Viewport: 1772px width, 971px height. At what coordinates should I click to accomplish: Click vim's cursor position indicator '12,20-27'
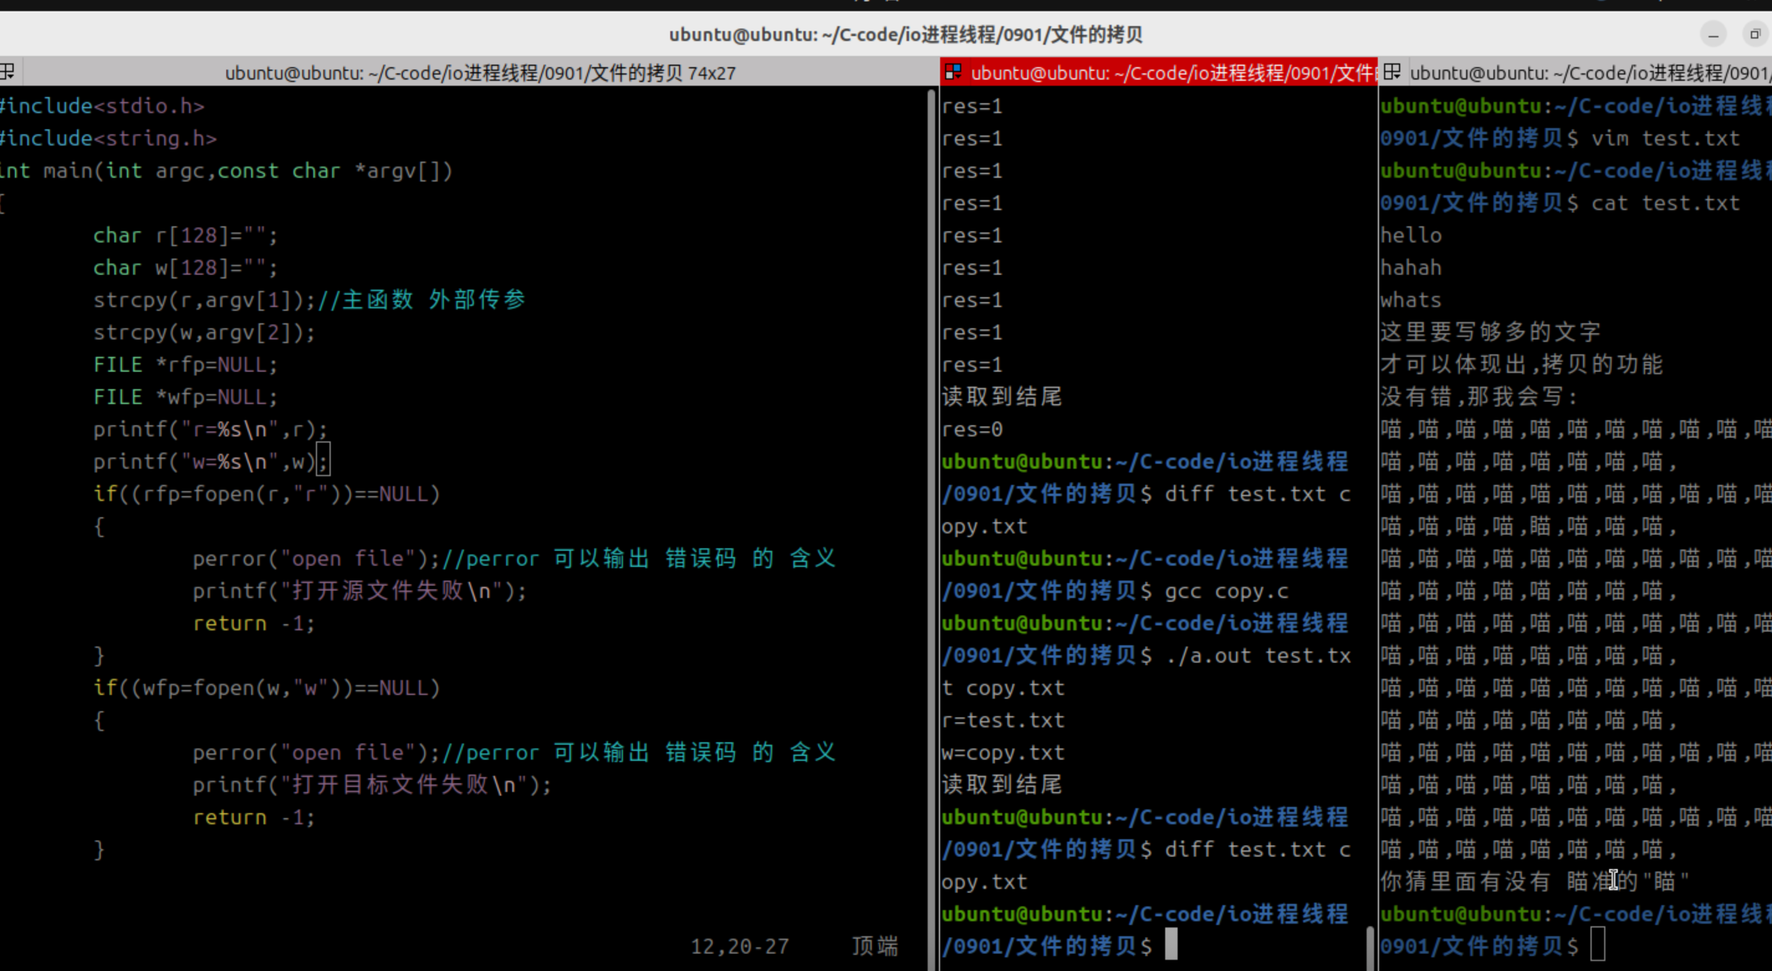(x=740, y=947)
